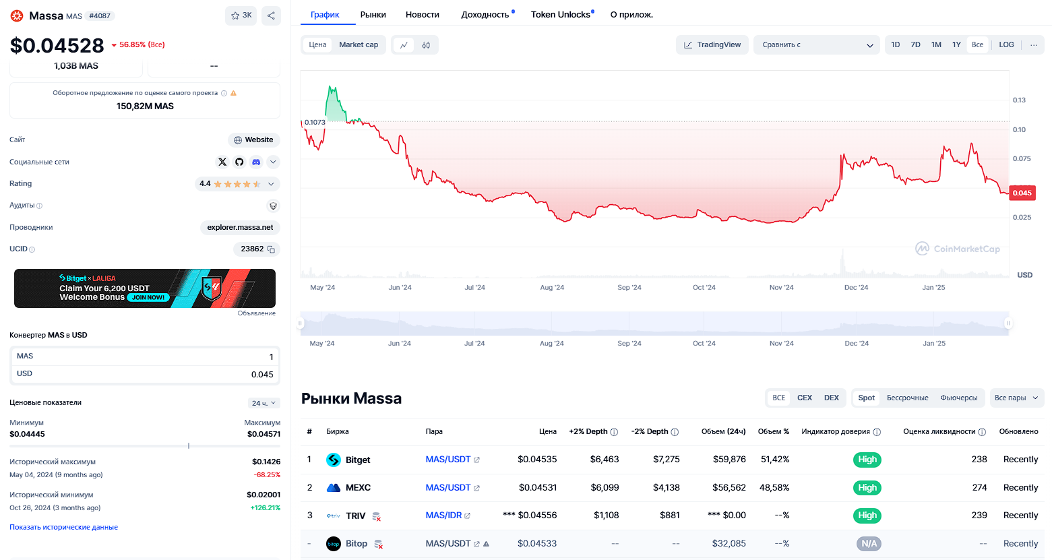Click the Bitget exchange logo
The height and width of the screenshot is (560, 1052).
334,460
